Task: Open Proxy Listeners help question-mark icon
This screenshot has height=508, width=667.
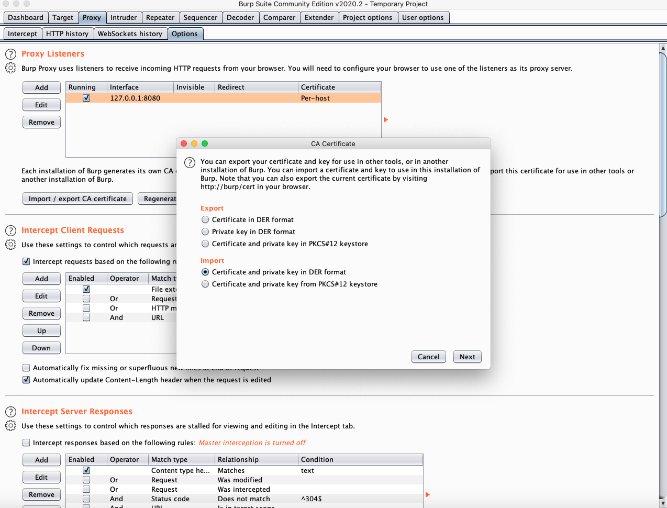Action: pyautogui.click(x=10, y=54)
